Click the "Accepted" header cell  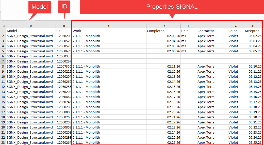pos(253,31)
